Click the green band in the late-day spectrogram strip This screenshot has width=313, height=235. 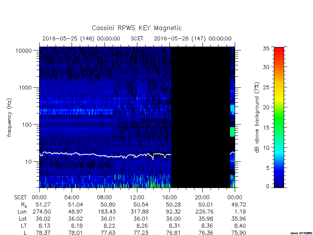[232, 132]
